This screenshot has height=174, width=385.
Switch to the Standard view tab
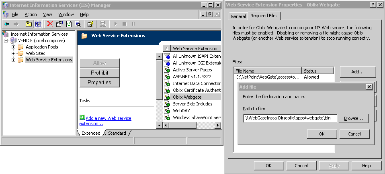(x=117, y=133)
